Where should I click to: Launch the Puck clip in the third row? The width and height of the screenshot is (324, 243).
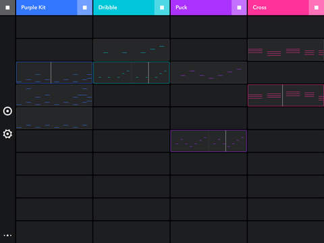209,72
